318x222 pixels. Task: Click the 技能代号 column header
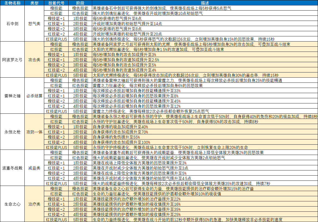coord(56,3)
